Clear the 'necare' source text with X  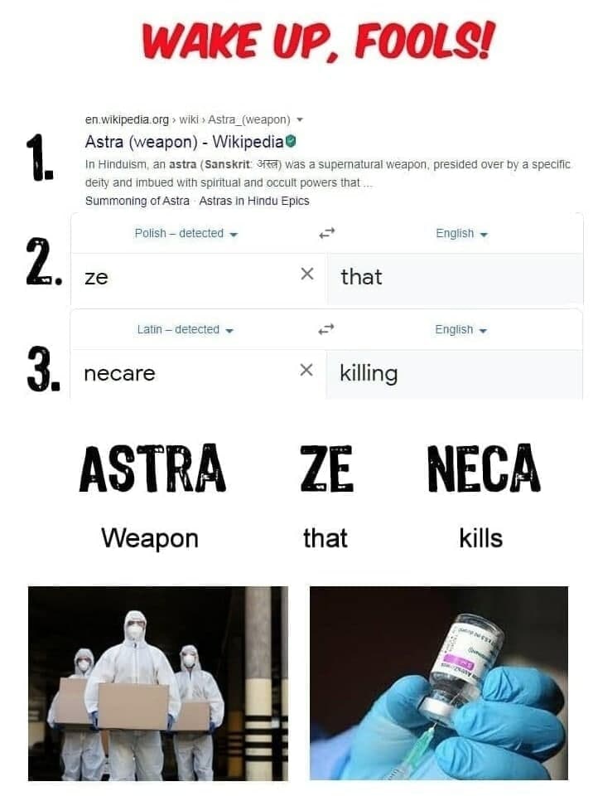pyautogui.click(x=306, y=370)
